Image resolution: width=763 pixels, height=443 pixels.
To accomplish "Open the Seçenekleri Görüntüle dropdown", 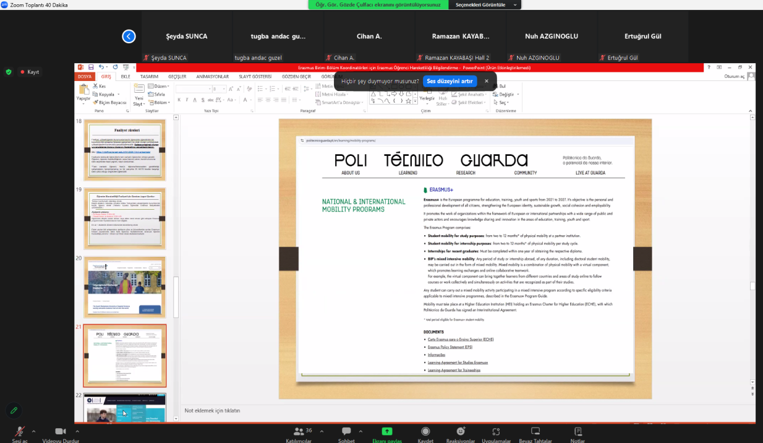I will [x=487, y=4].
